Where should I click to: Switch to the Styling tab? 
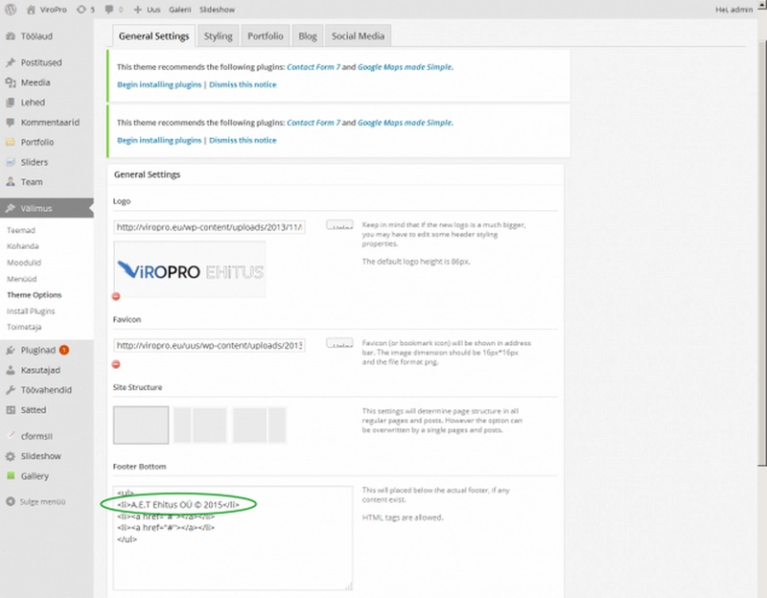click(218, 36)
